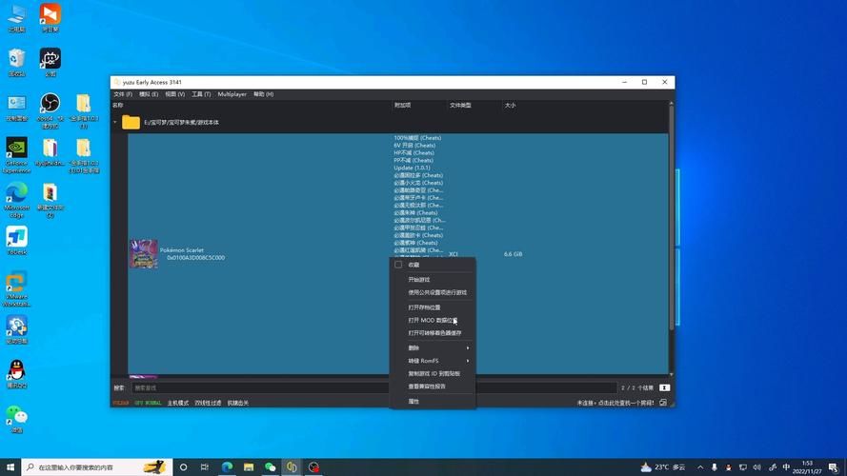Open the Windows Start menu
The image size is (847, 476).
click(10, 467)
